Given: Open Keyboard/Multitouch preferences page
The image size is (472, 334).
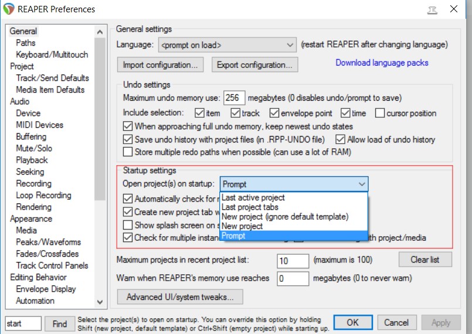Looking at the screenshot, I should (52, 54).
